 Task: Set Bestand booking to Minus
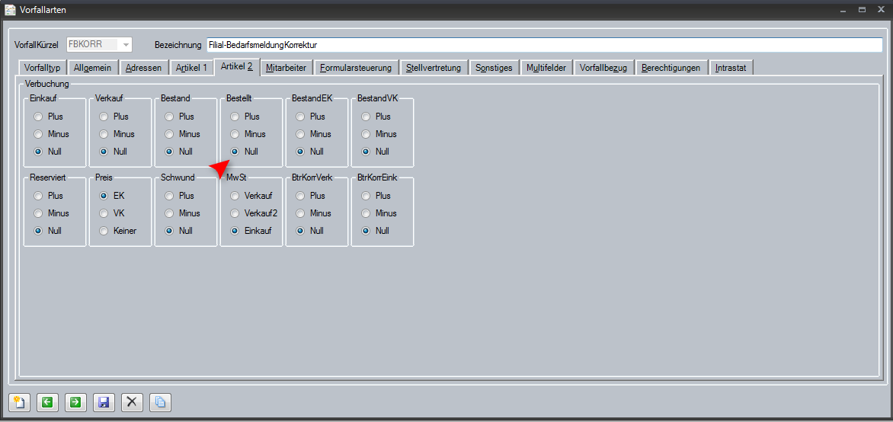[170, 134]
